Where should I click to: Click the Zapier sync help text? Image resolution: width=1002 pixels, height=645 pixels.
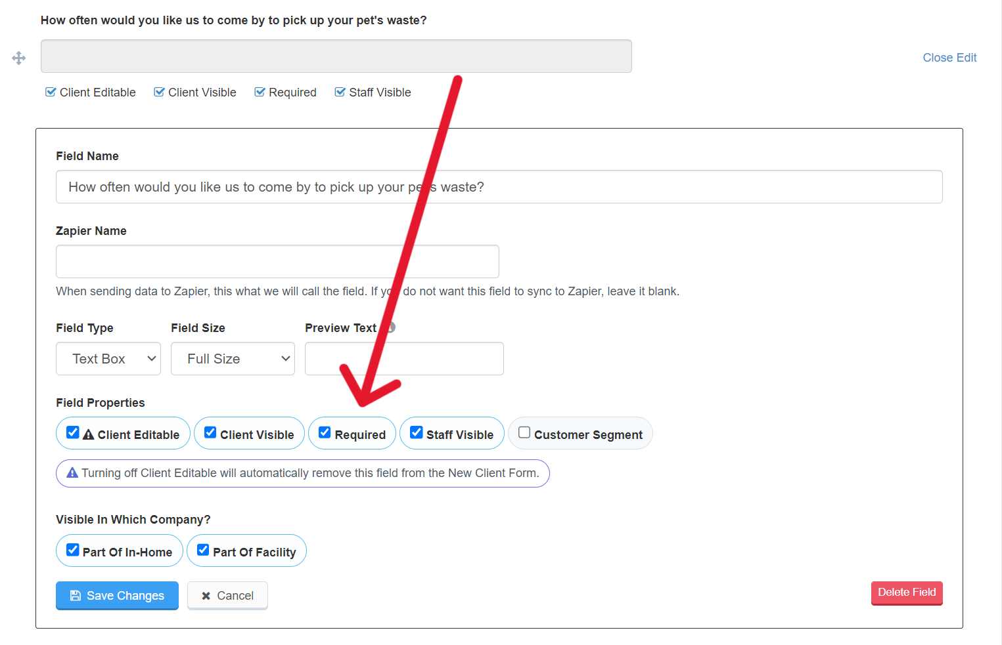tap(367, 291)
